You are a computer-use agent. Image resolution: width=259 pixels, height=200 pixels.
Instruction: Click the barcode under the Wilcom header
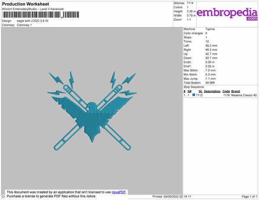click(41, 15)
